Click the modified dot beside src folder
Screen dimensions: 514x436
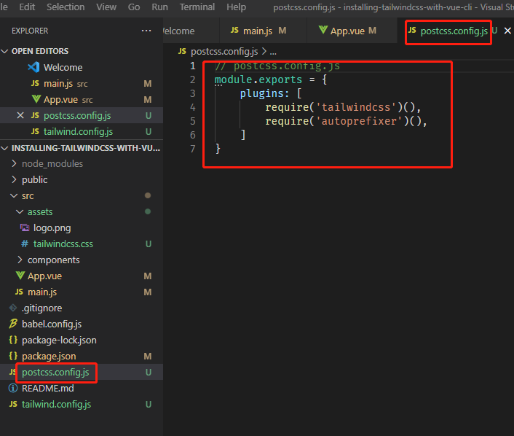148,195
